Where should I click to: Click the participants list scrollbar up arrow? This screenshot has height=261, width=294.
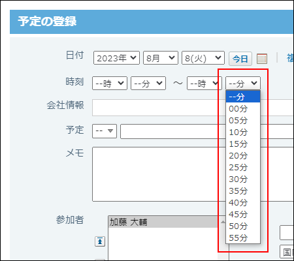tap(223, 222)
